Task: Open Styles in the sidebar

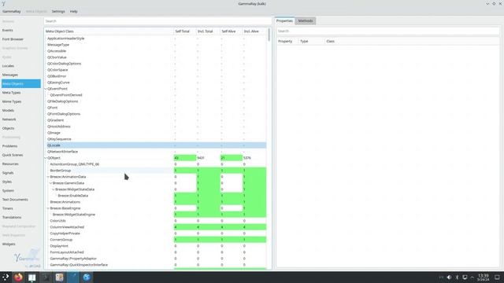Action: pyautogui.click(x=21, y=182)
